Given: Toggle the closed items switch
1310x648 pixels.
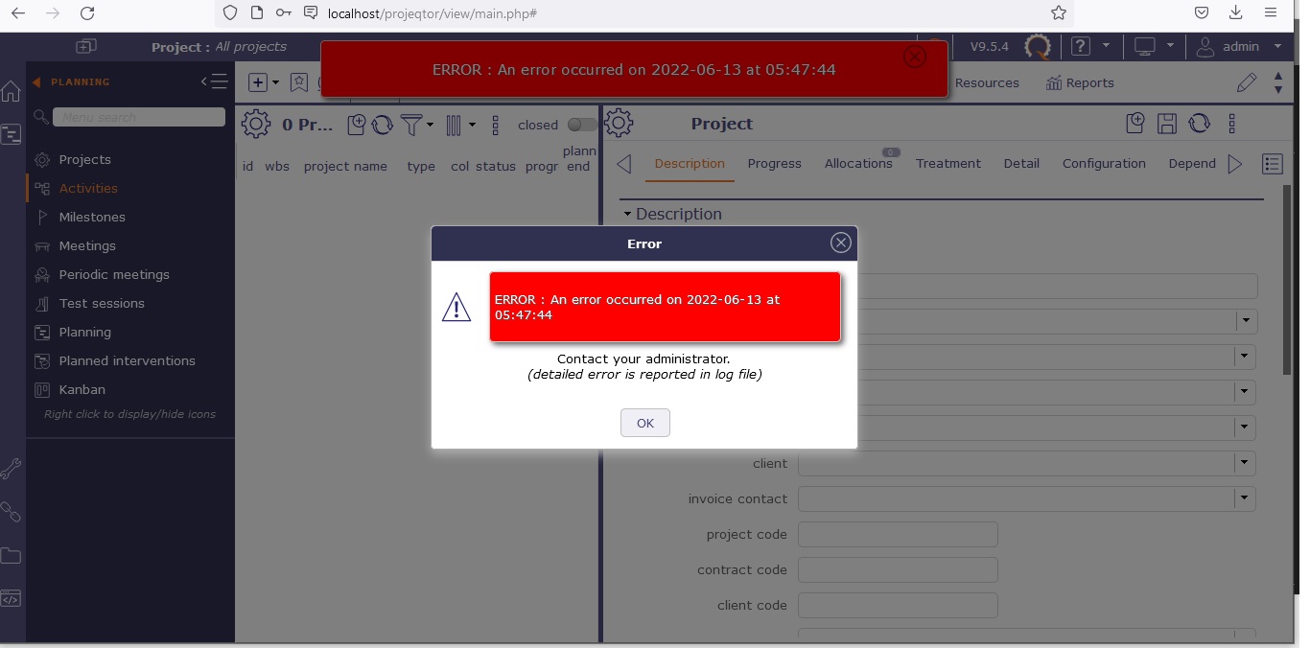Looking at the screenshot, I should pos(581,125).
